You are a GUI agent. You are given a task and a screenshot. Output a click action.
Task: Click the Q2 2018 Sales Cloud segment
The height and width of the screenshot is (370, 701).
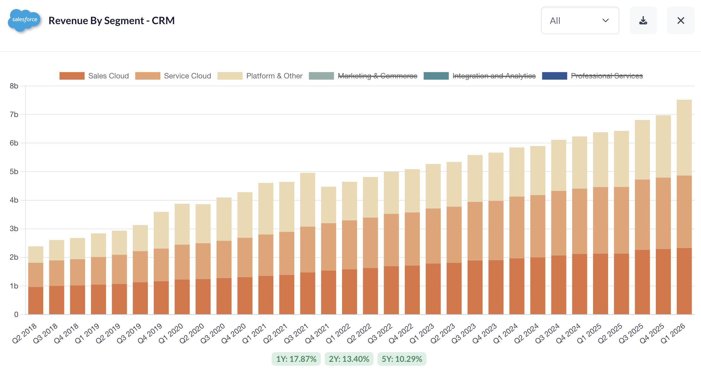[35, 300]
